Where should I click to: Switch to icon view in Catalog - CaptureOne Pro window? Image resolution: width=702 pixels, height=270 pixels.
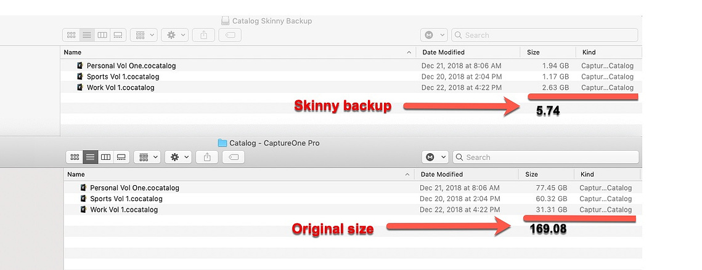click(75, 157)
